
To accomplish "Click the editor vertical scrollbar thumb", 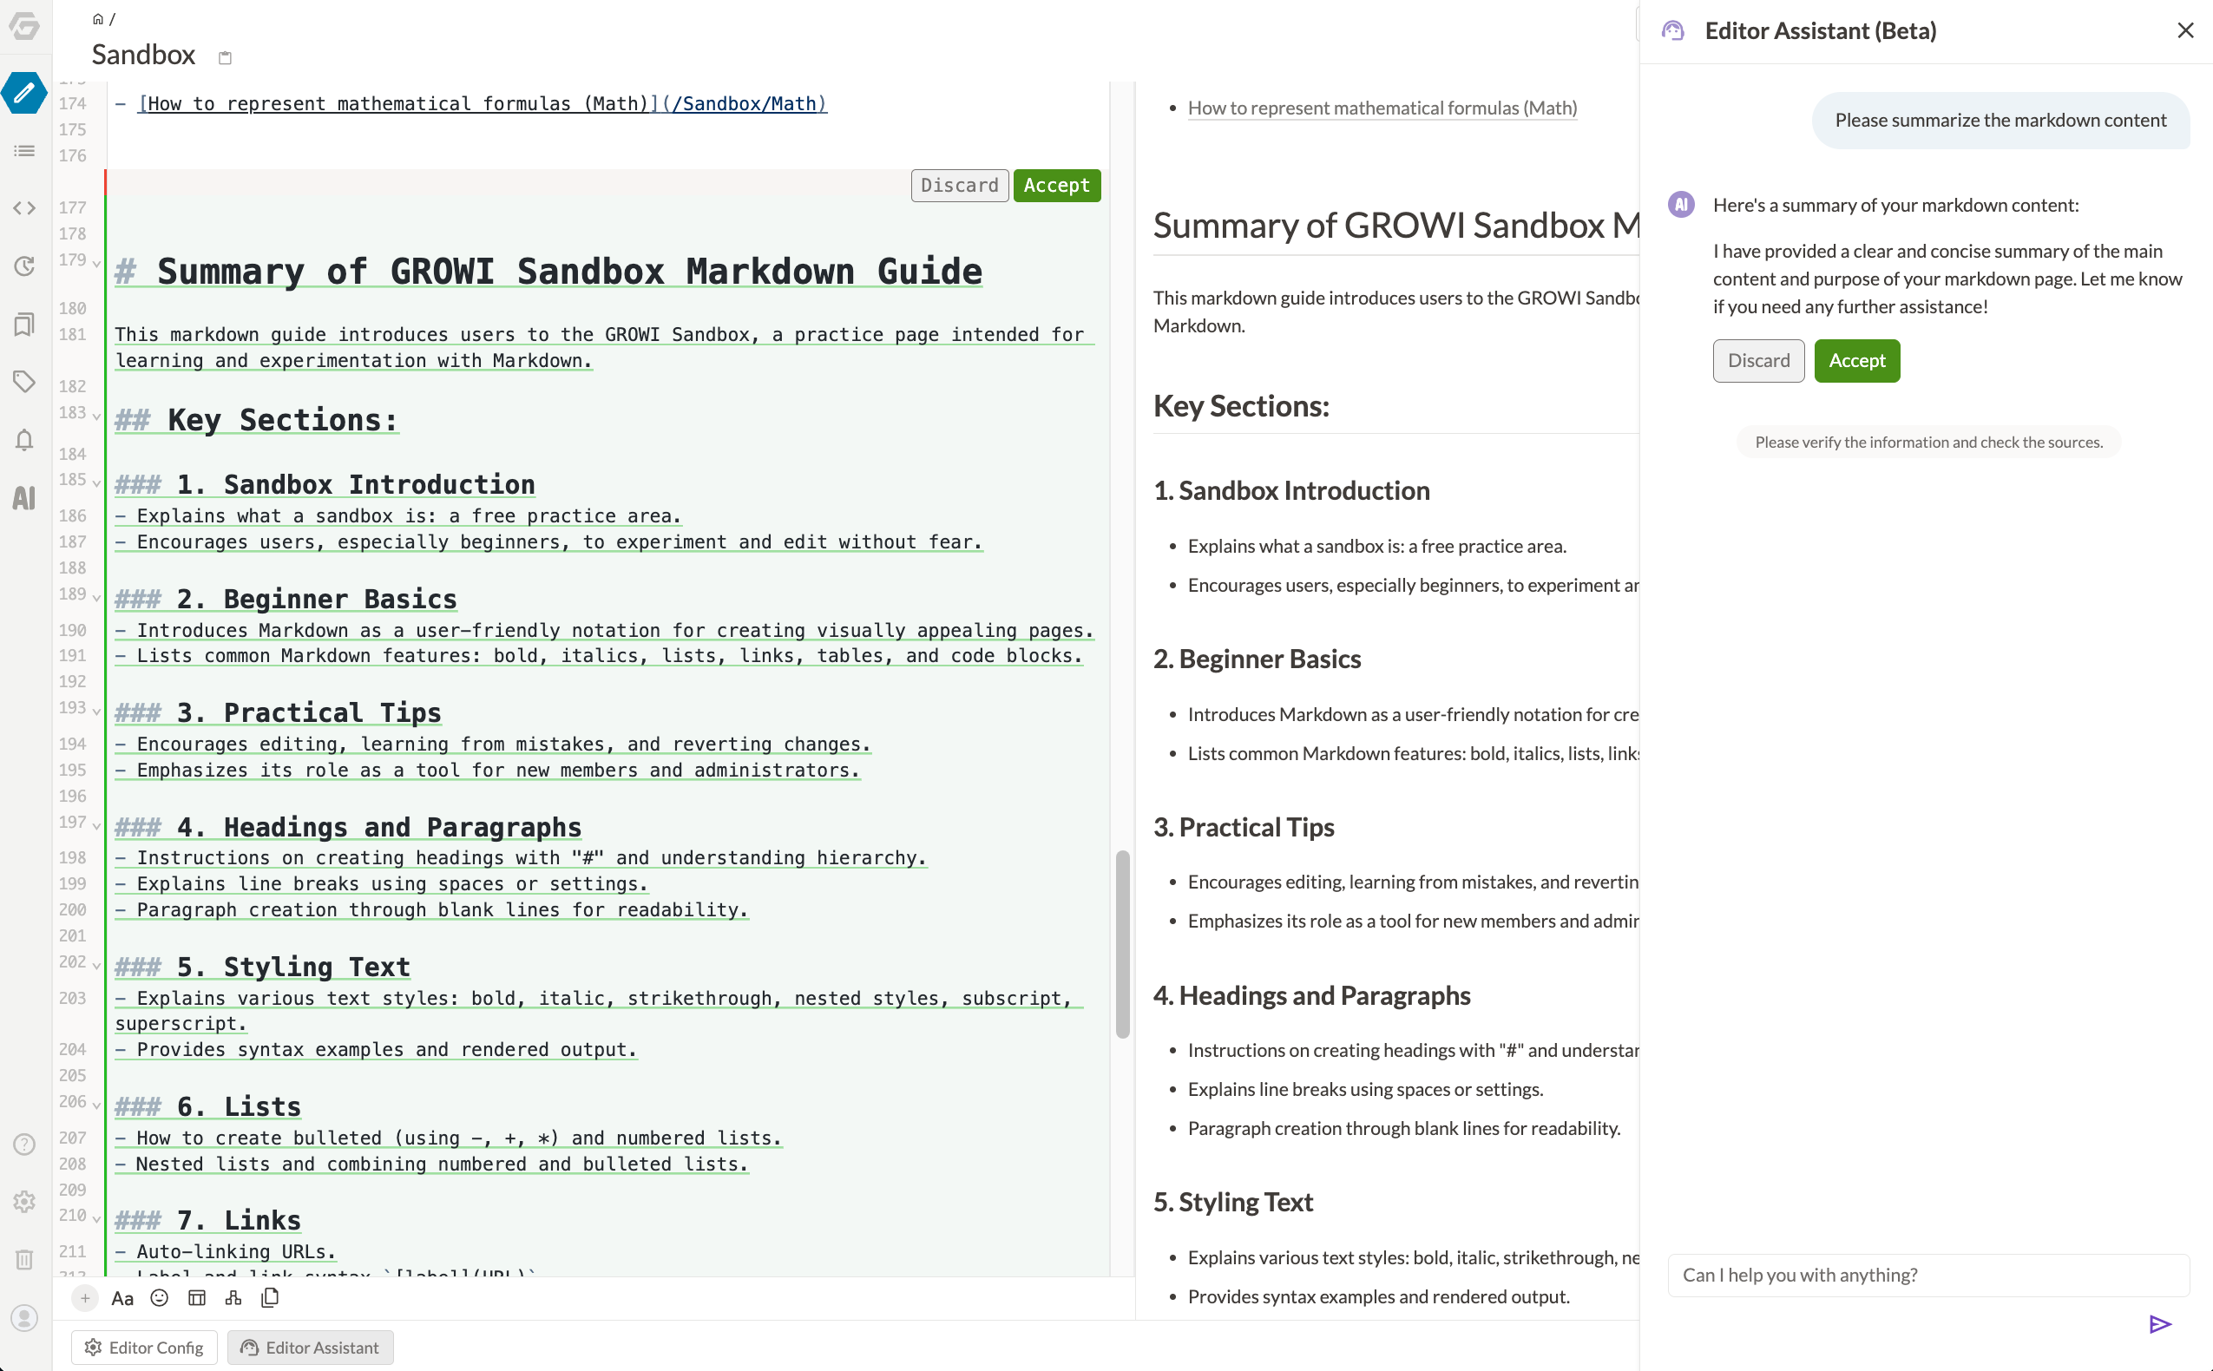I will tap(1122, 943).
